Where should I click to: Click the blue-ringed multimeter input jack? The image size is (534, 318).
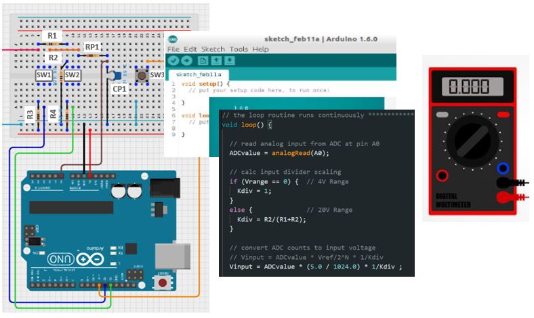(x=503, y=168)
